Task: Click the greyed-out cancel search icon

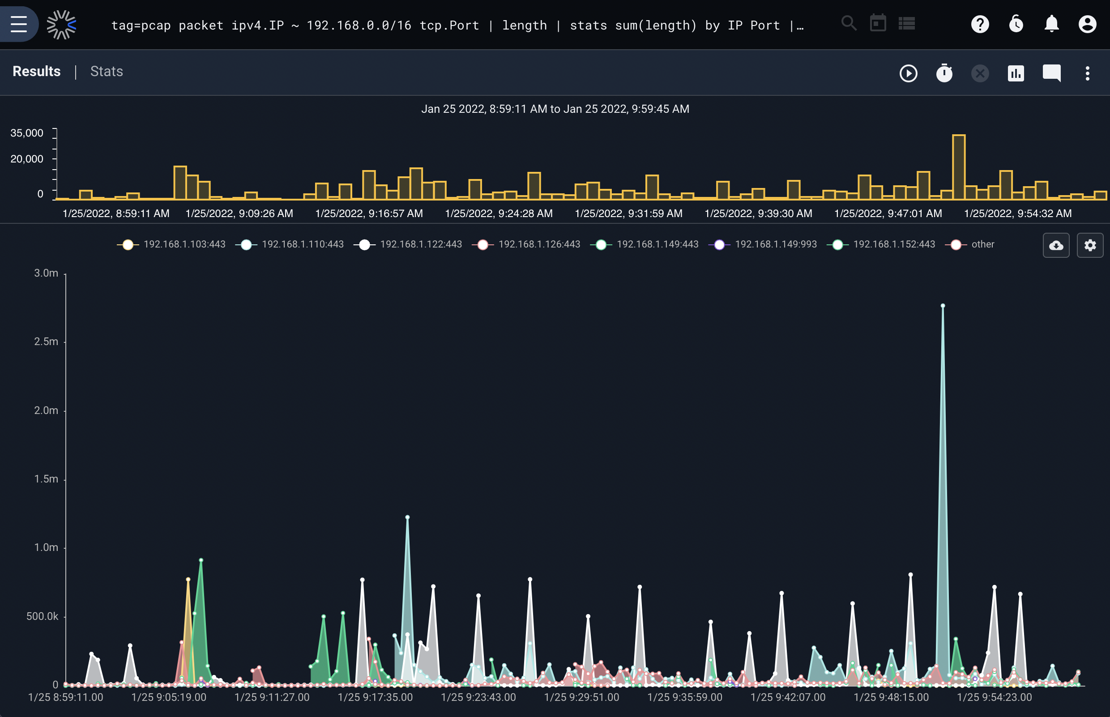Action: (x=980, y=73)
